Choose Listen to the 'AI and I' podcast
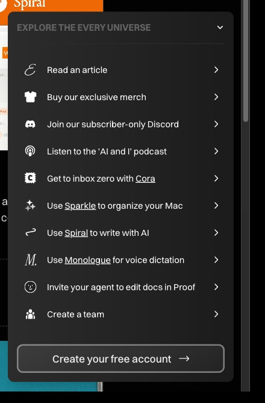 point(107,151)
